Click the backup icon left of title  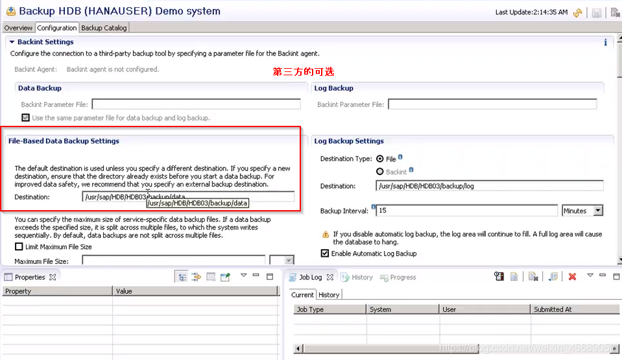11,11
